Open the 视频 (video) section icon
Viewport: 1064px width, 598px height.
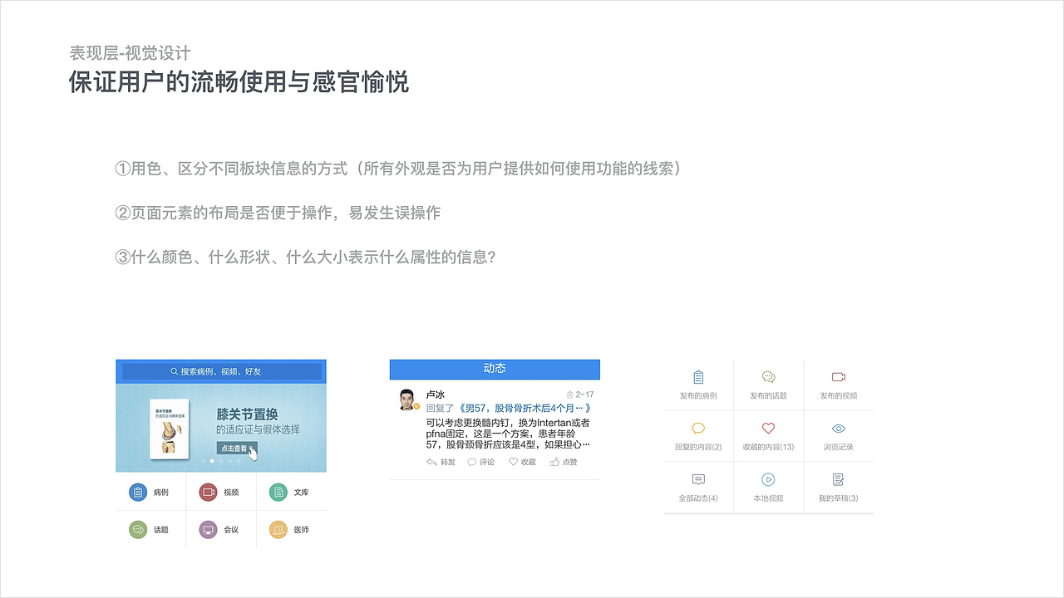tap(207, 492)
